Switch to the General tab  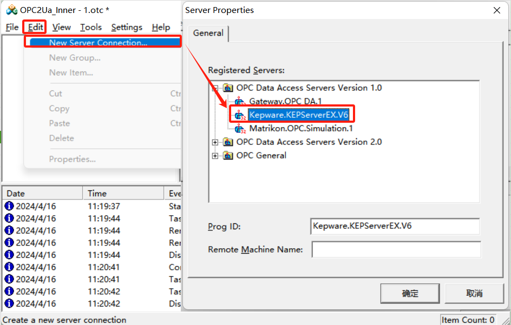(x=208, y=33)
